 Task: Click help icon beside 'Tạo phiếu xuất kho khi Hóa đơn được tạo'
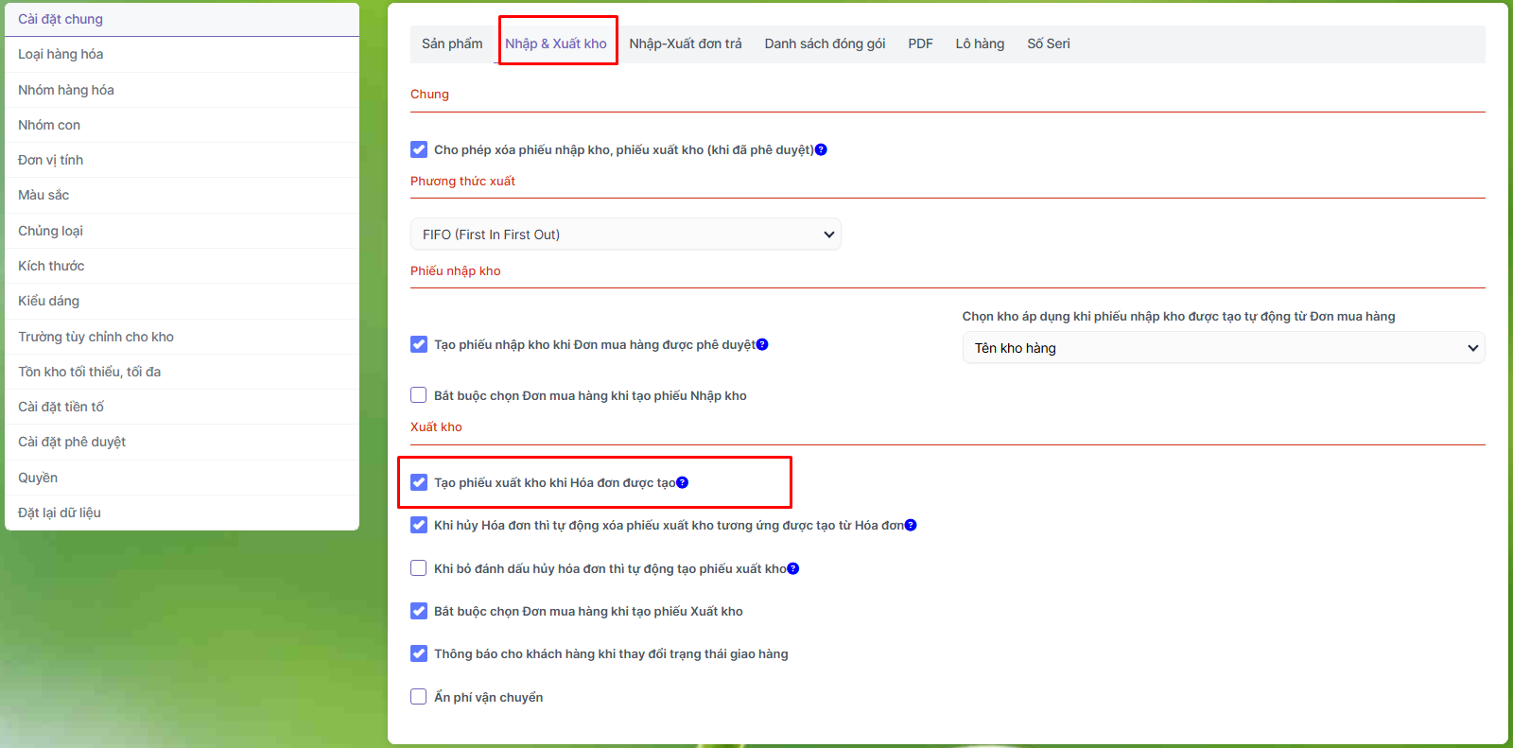(x=683, y=482)
